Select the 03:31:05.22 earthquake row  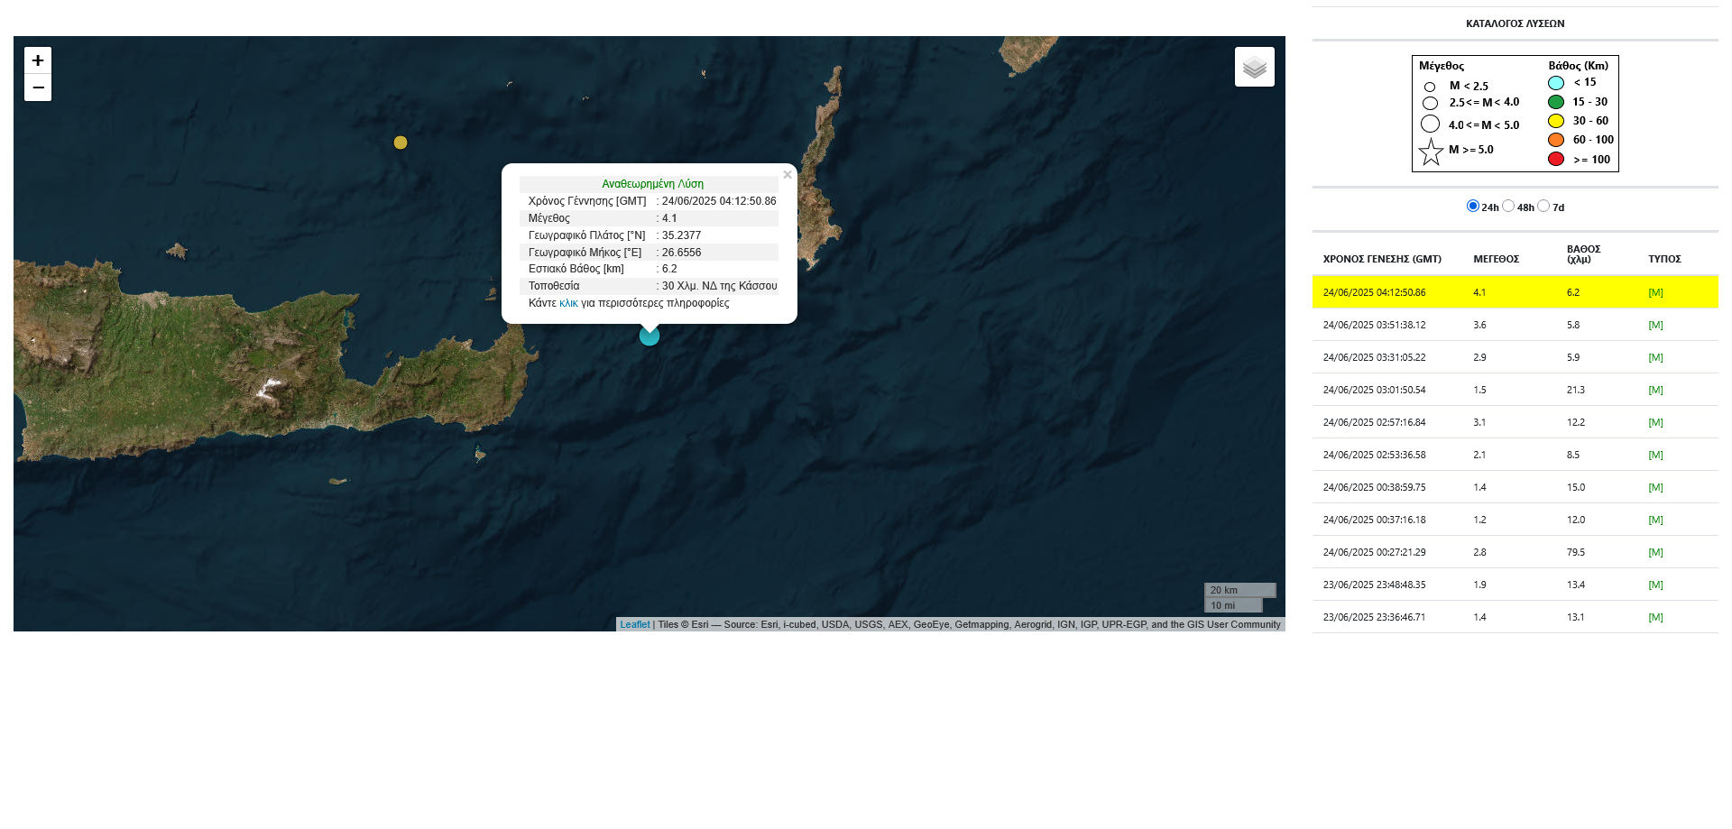1374,357
